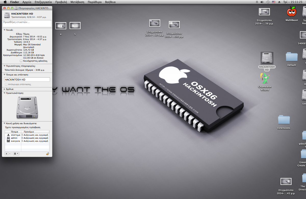Click the drive preview image in Προεπισκόπηση

coord(27,108)
